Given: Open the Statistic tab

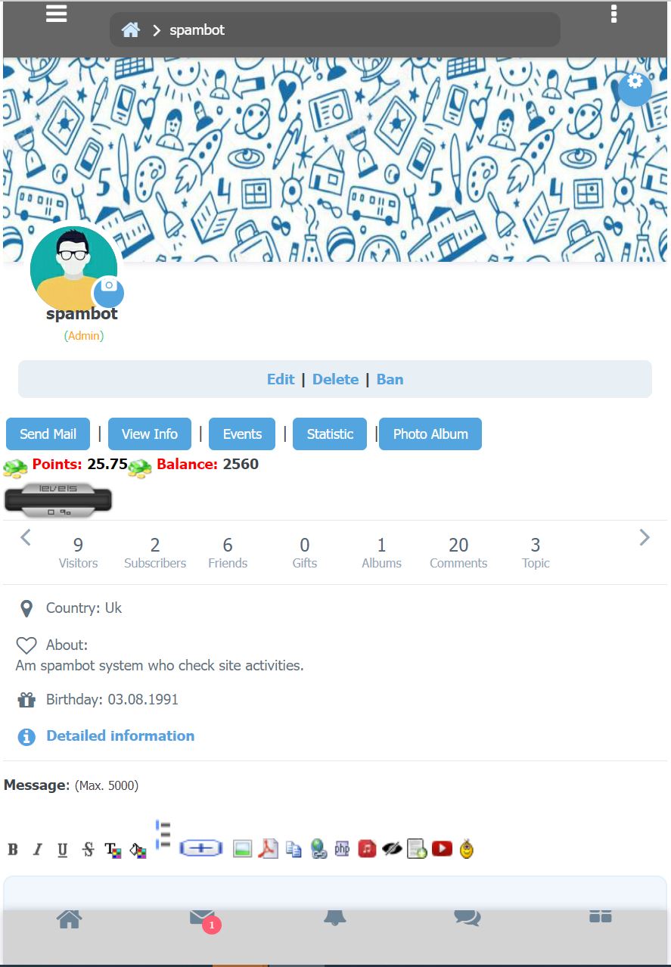Looking at the screenshot, I should coord(330,434).
